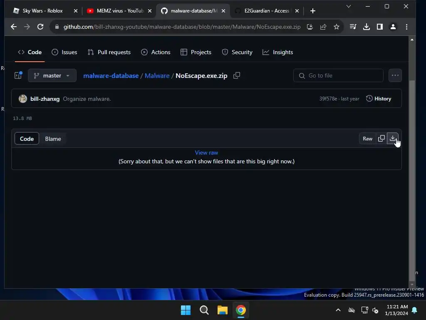Screen dimensions: 426x320
Task: Open the more file actions ellipsis menu
Action: point(395,75)
